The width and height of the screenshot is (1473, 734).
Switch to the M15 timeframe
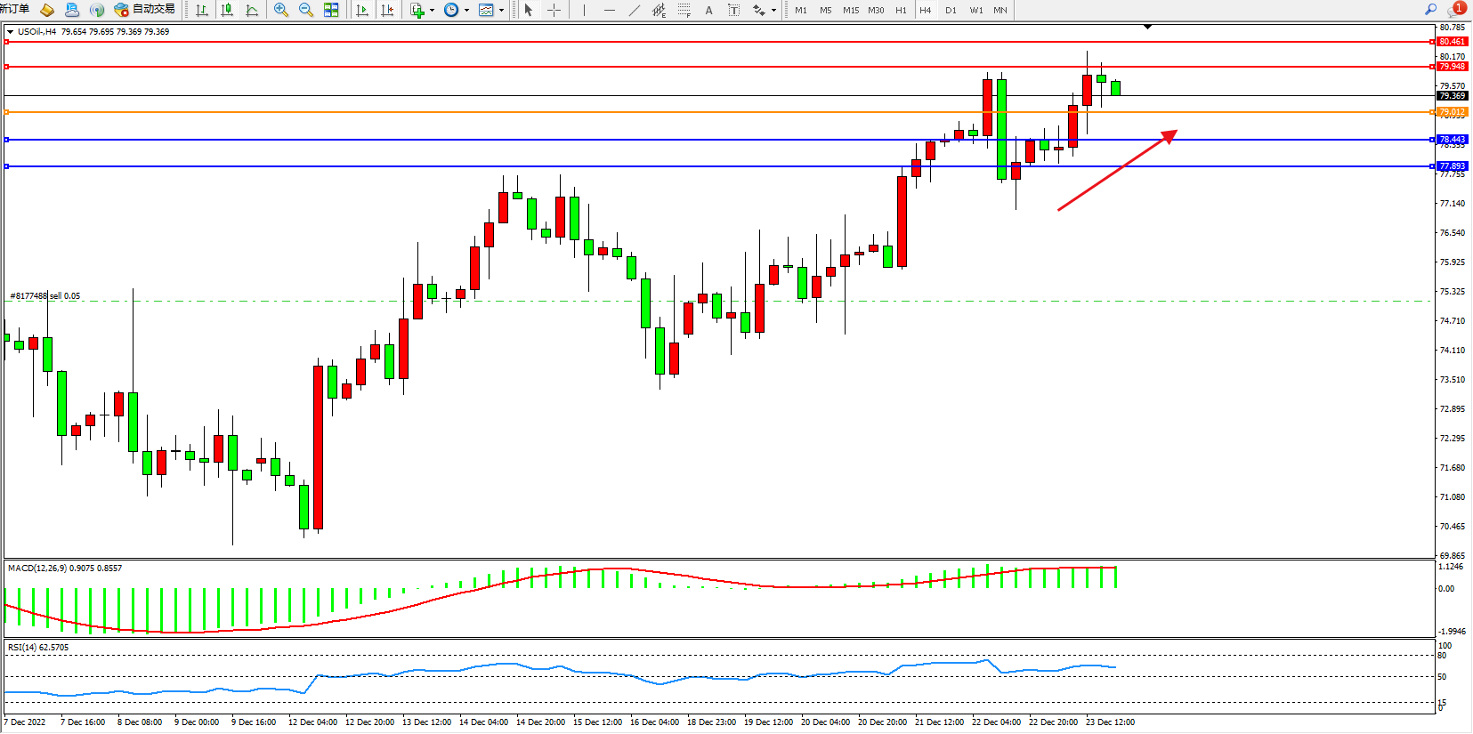pos(851,11)
